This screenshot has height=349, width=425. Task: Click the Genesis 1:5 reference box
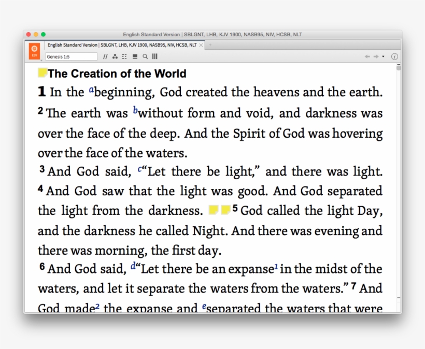tap(71, 57)
